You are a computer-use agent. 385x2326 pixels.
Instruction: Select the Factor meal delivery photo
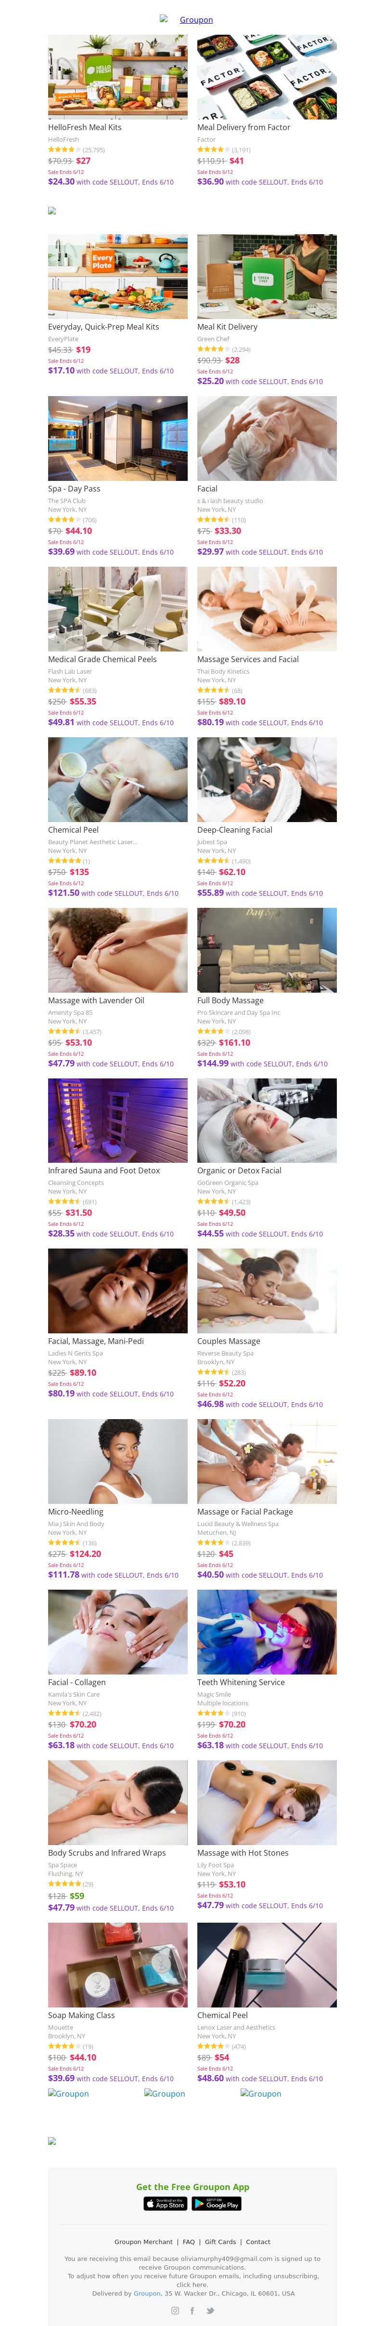coord(267,77)
